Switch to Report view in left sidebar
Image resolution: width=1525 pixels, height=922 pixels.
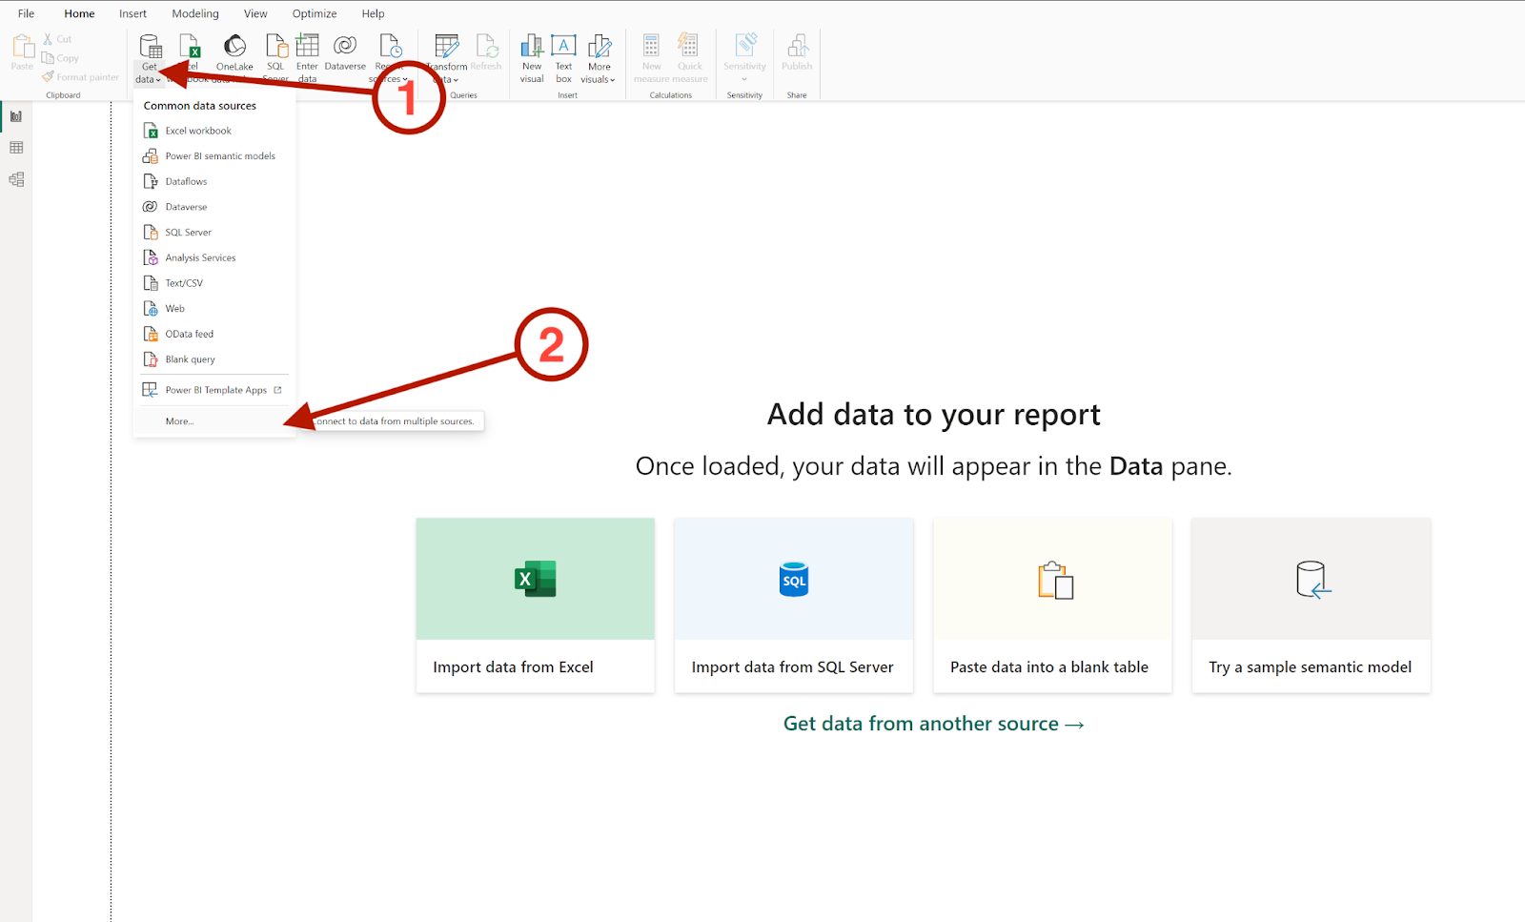pyautogui.click(x=16, y=116)
